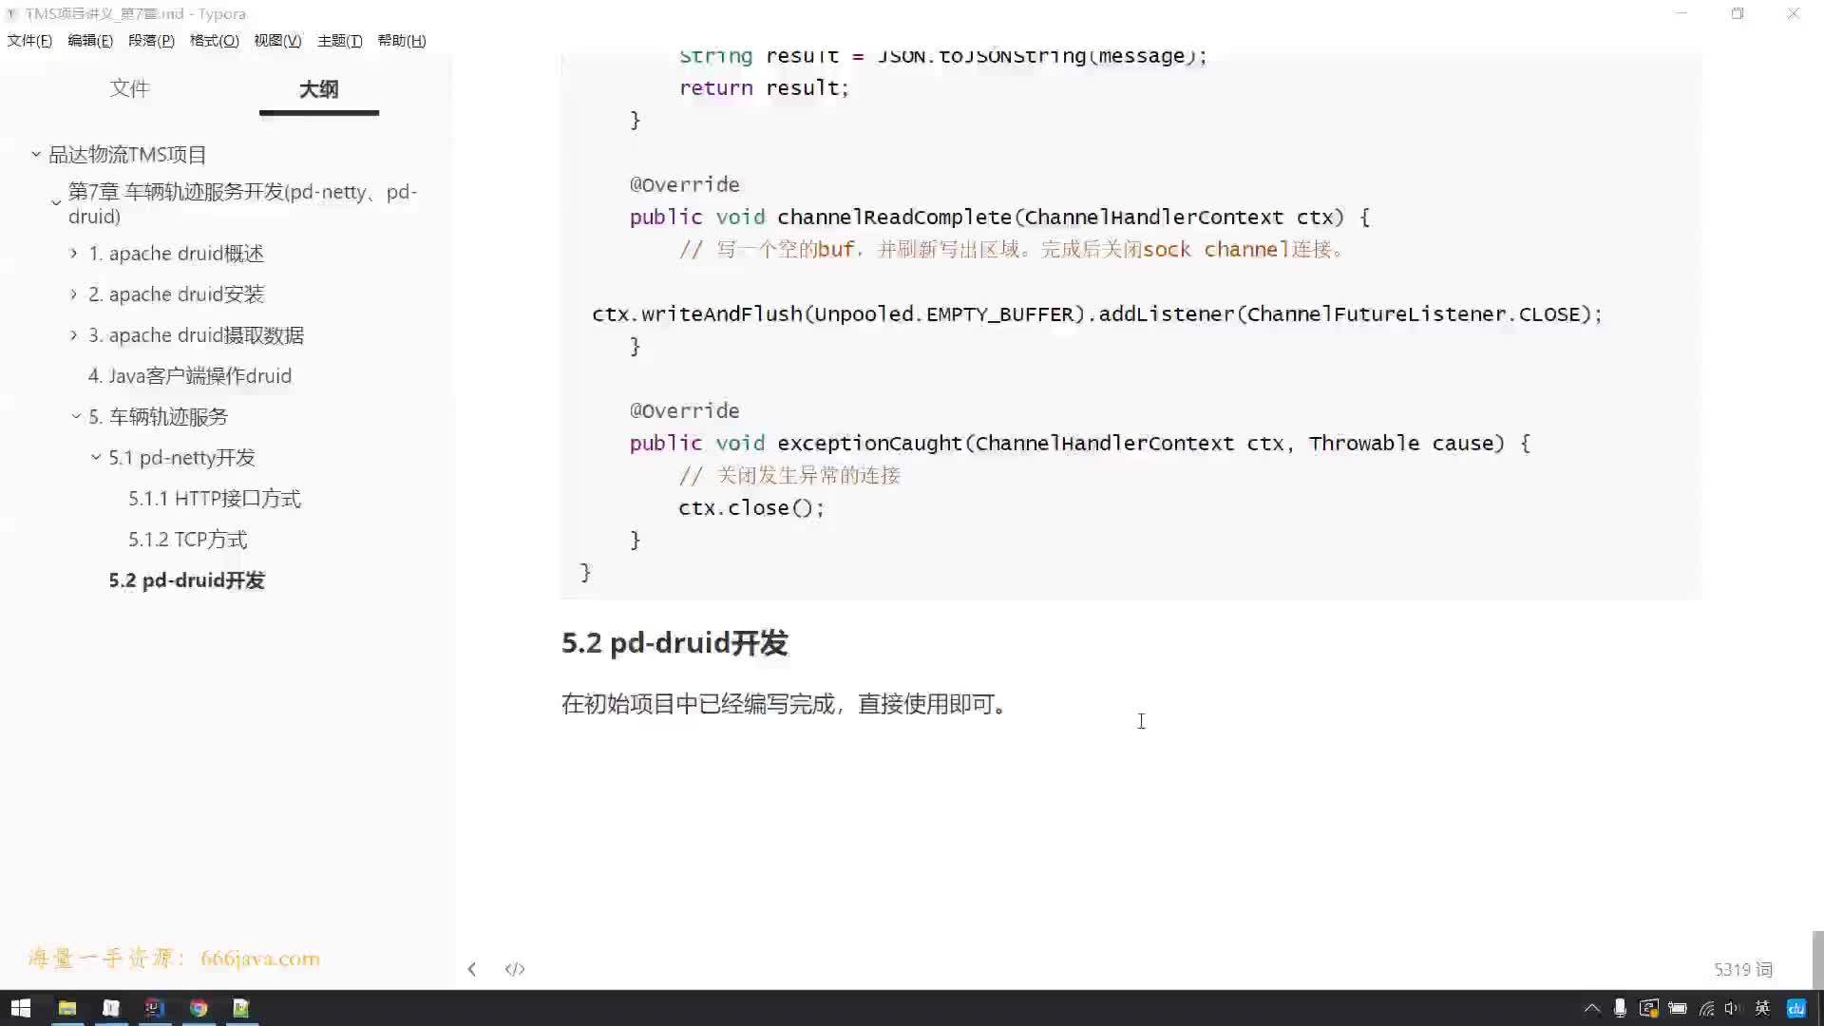
Task: Open IntelliJ IDEA from taskbar
Action: click(155, 1008)
